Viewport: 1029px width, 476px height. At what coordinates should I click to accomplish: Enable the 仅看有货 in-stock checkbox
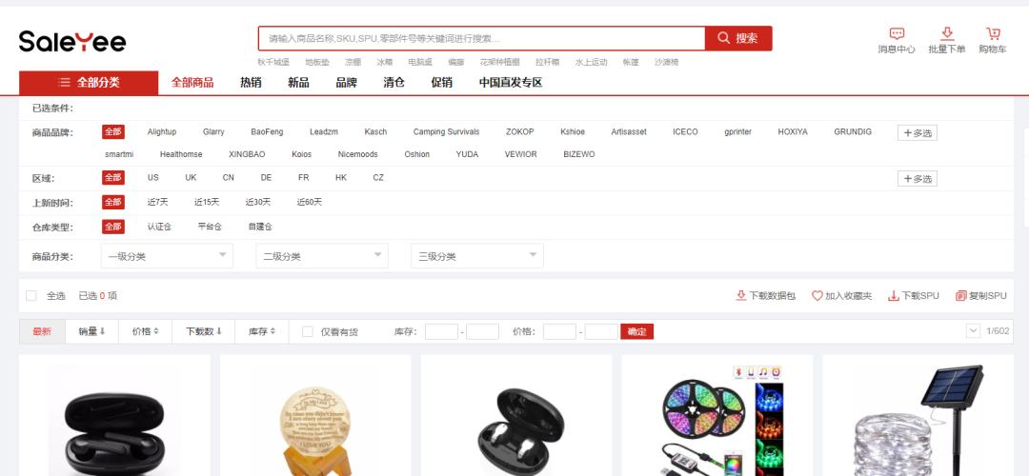[308, 331]
